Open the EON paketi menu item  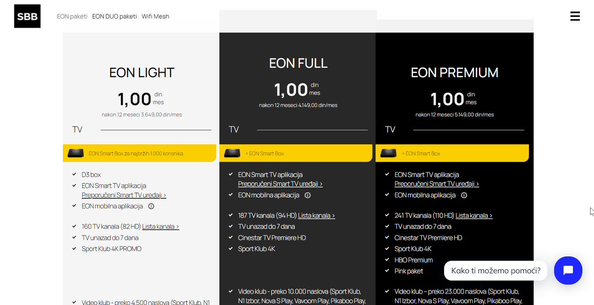tap(72, 16)
